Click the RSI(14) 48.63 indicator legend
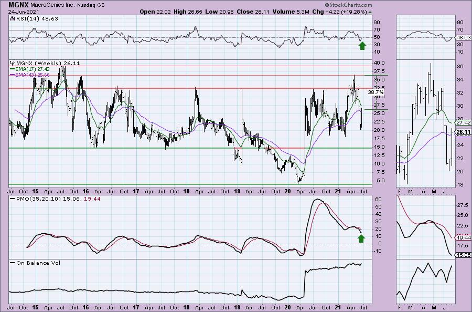 tap(37, 18)
